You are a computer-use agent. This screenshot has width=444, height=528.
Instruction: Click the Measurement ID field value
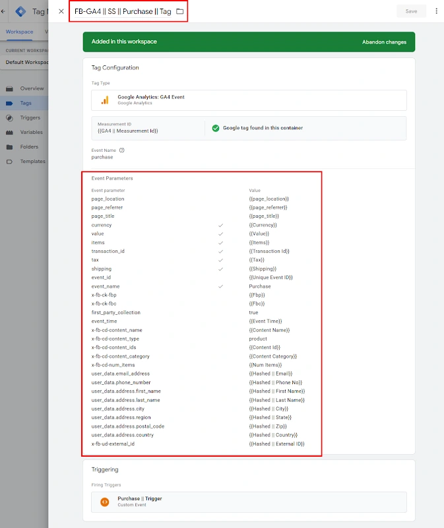click(x=128, y=131)
